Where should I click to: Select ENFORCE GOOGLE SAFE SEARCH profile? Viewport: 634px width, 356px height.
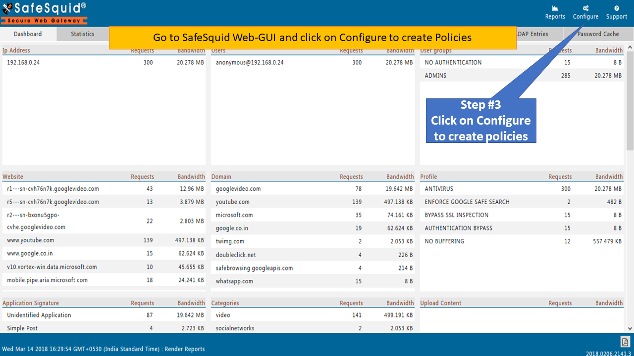[x=522, y=202]
